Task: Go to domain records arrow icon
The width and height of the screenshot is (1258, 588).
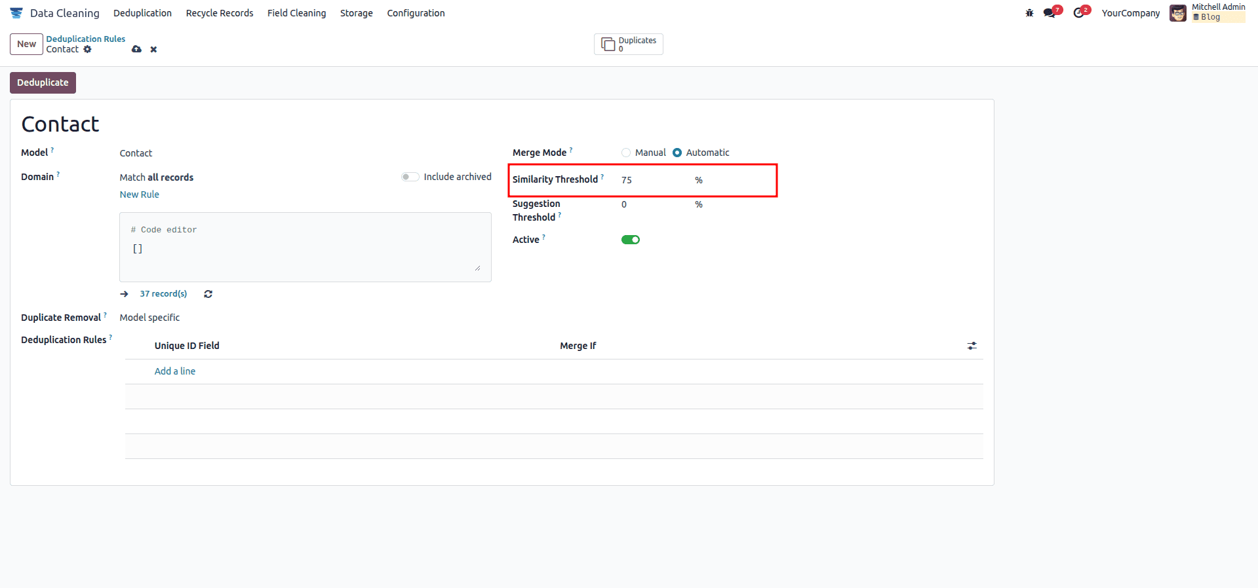Action: (x=124, y=294)
